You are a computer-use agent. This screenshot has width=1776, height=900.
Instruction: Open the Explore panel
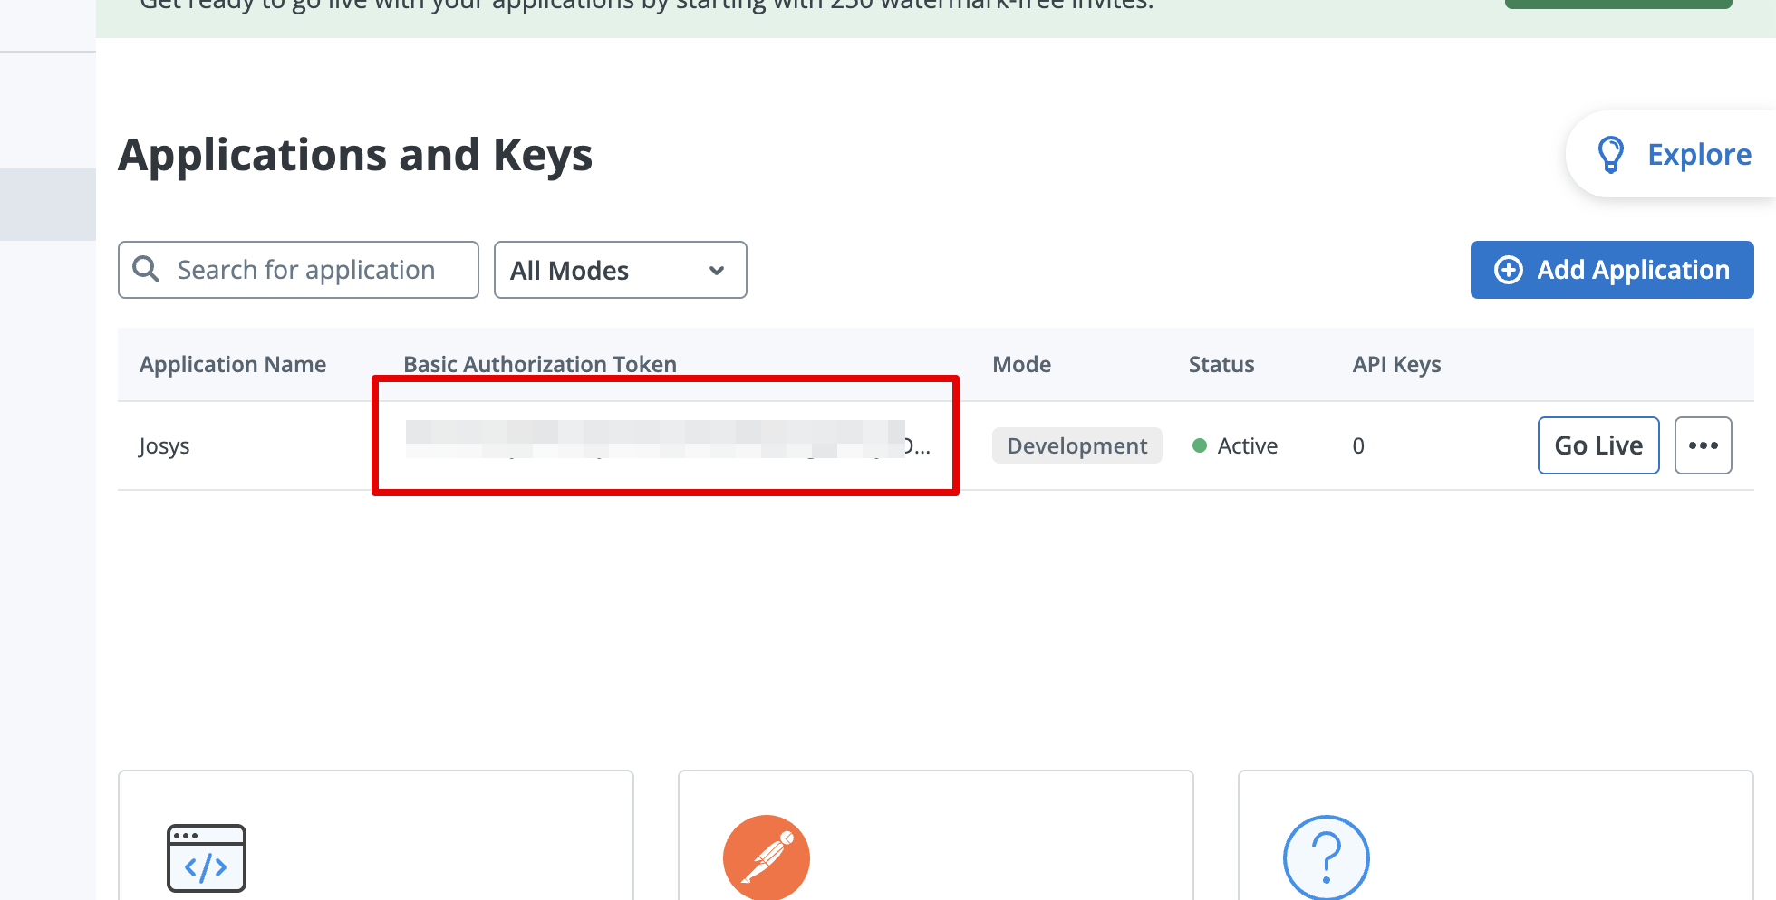1698,155
